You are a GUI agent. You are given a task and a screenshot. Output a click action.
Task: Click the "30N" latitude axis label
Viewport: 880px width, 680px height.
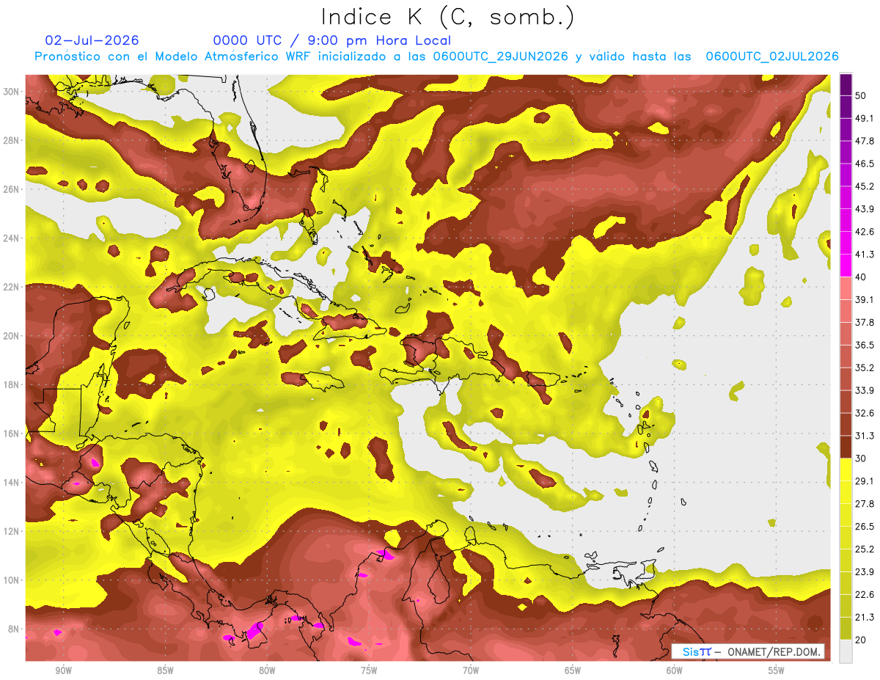pyautogui.click(x=11, y=92)
